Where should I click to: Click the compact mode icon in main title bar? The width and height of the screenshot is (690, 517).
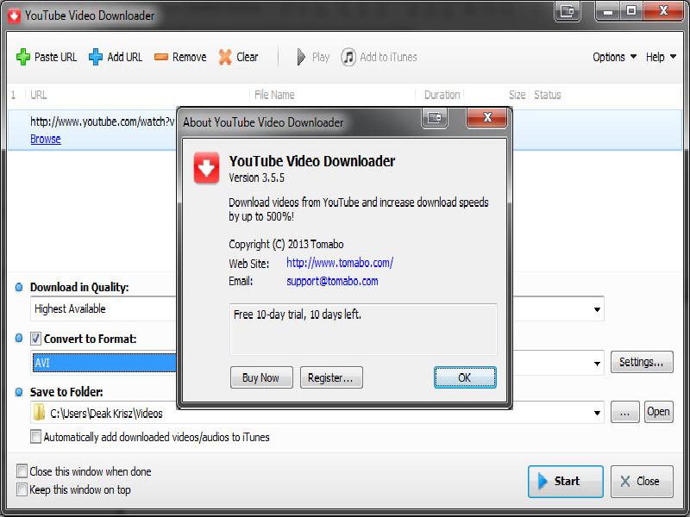tap(568, 11)
